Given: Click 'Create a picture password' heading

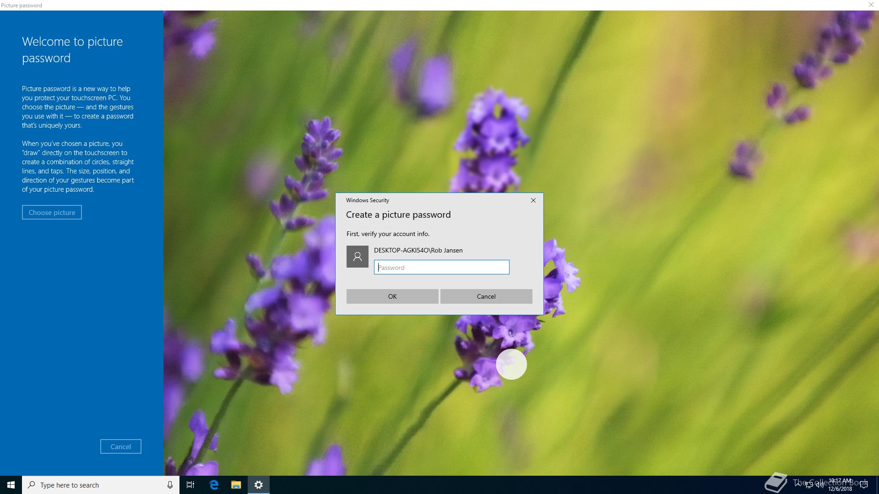Looking at the screenshot, I should point(398,215).
